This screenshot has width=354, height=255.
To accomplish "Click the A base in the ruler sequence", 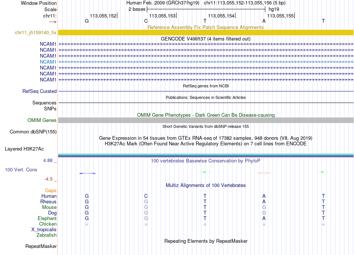I will [x=264, y=21].
